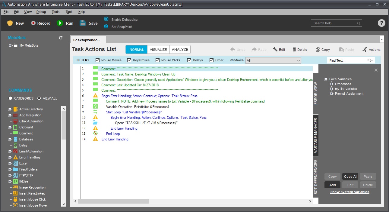
Task: Click the Copy icon in actions toolbar
Action: point(318,50)
